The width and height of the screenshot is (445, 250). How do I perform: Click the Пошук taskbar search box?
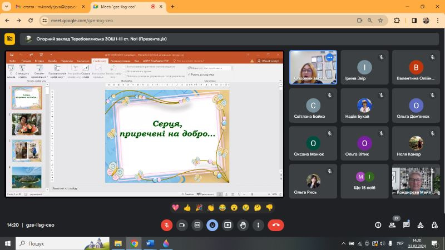pyautogui.click(x=62, y=243)
